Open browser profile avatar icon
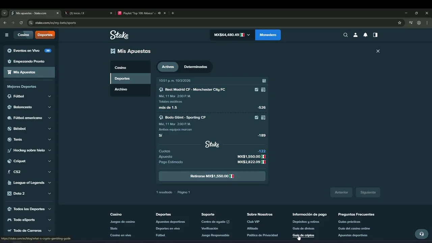This screenshot has height=243, width=432. [x=419, y=23]
